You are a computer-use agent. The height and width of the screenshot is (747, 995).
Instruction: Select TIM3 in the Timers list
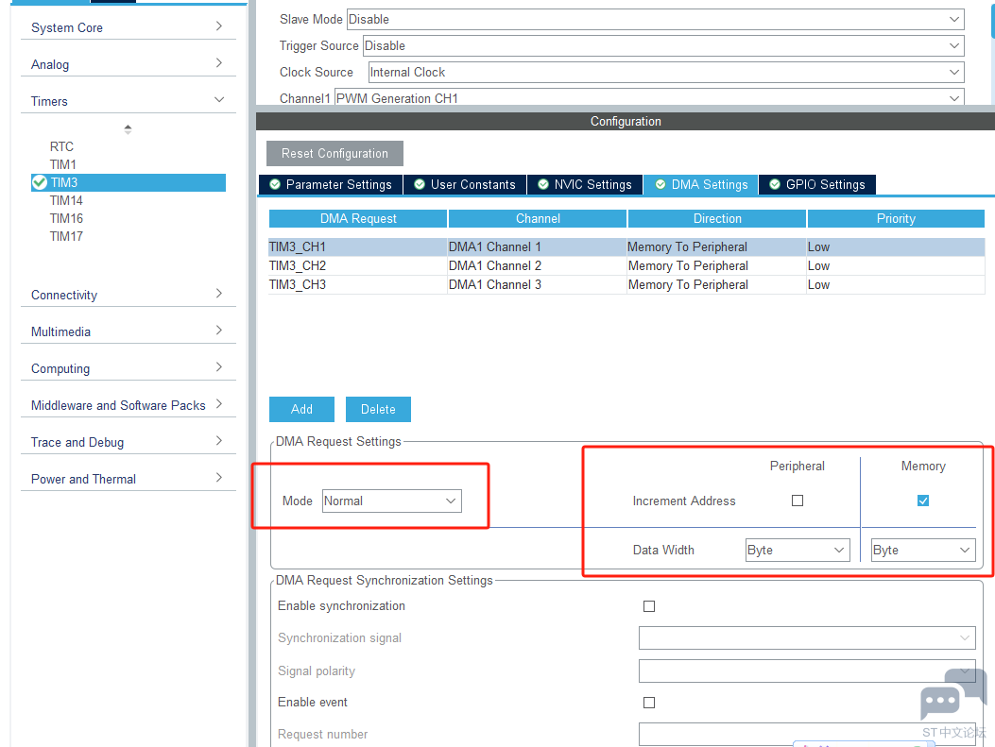click(x=129, y=182)
